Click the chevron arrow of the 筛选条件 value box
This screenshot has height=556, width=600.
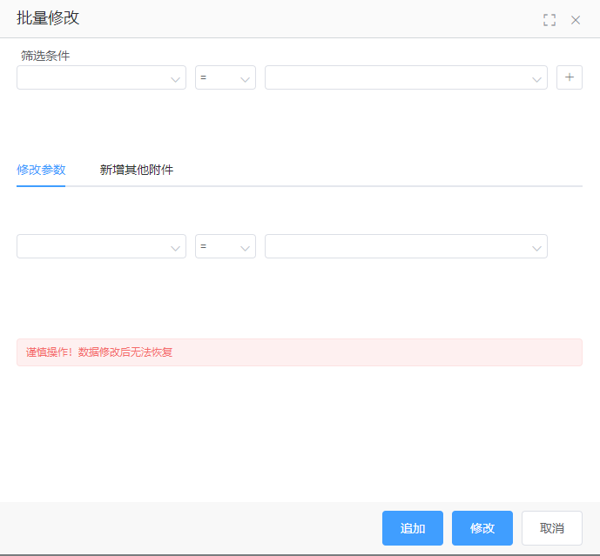click(536, 78)
